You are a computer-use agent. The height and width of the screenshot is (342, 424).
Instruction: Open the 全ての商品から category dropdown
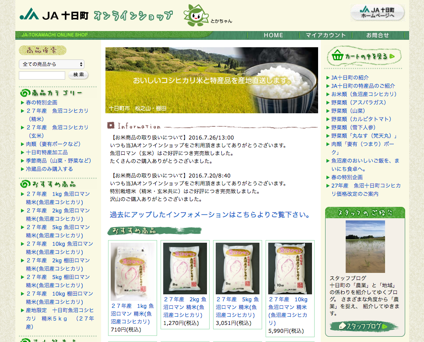(x=52, y=64)
